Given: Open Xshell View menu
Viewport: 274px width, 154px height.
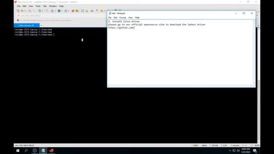Looking at the screenshot, I should (31, 6).
